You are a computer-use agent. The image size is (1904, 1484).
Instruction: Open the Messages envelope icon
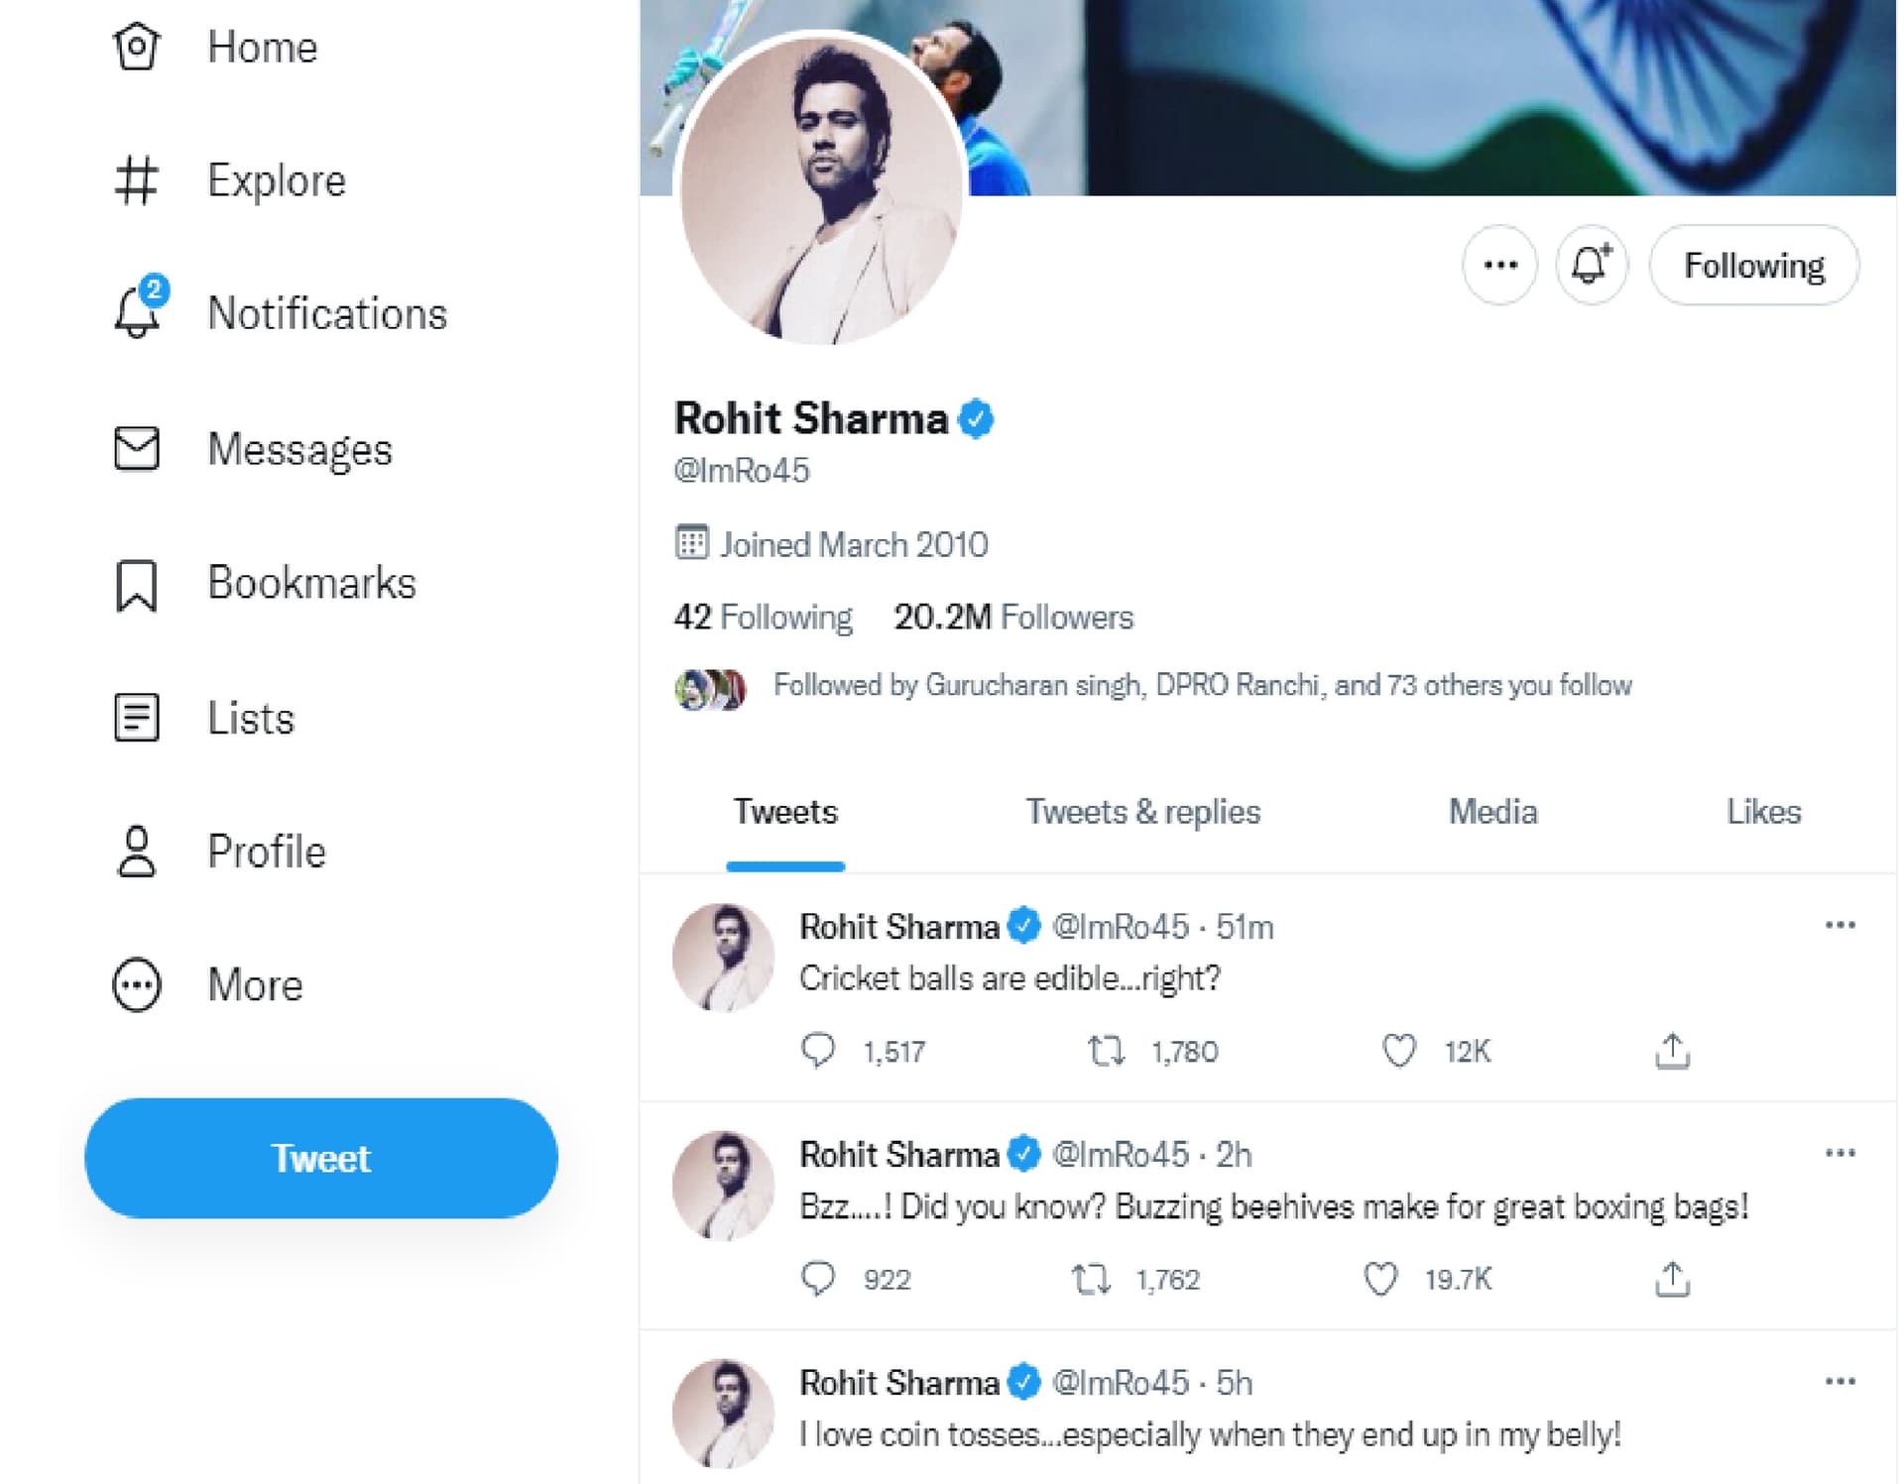tap(136, 448)
